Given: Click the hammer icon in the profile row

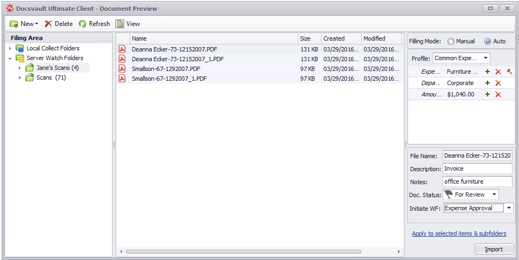Looking at the screenshot, I should pyautogui.click(x=509, y=71).
